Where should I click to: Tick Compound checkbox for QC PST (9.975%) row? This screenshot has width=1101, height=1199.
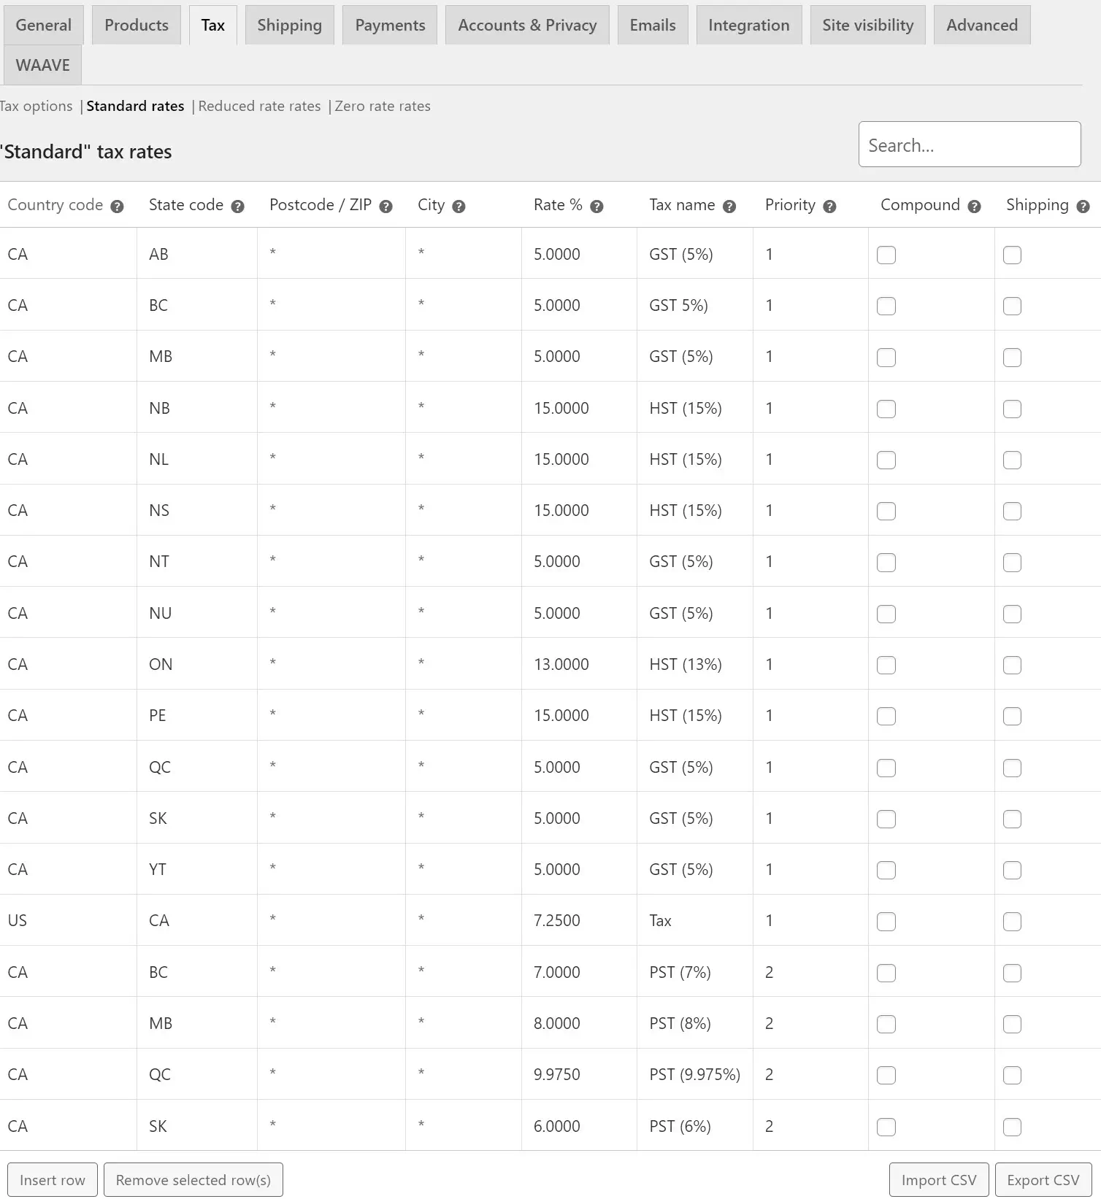886,1075
